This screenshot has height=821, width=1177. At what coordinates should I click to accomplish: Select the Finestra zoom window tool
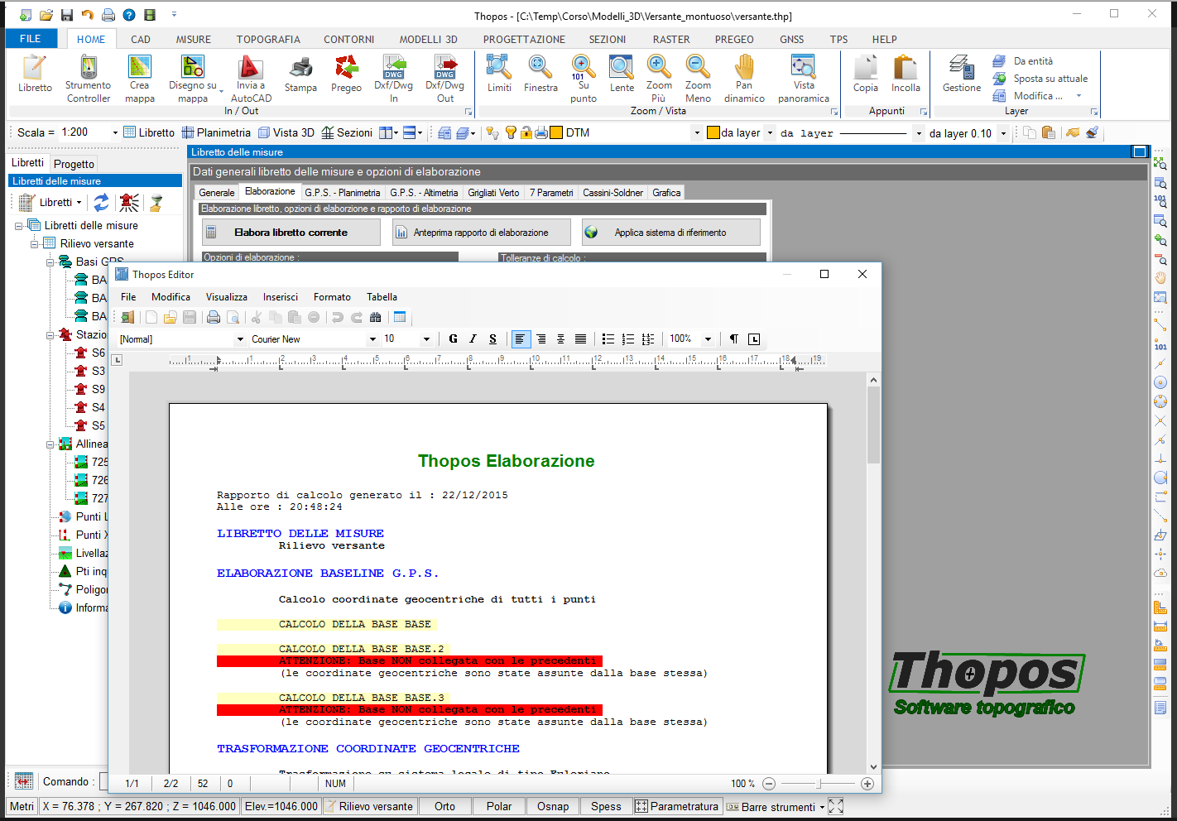click(x=540, y=74)
